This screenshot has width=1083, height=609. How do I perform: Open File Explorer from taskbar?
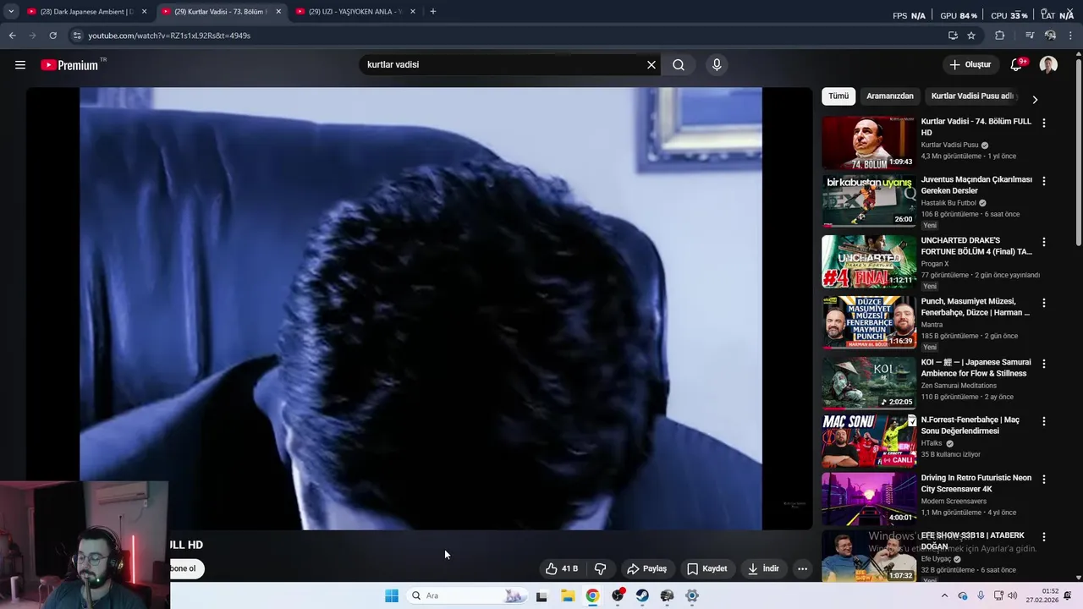click(x=568, y=595)
